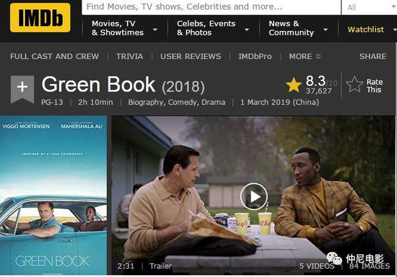
Task: Expand the MORE chevron menu
Action: 305,56
